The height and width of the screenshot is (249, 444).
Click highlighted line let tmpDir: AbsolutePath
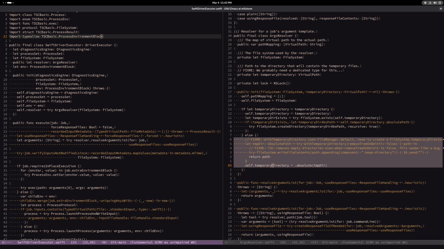(x=331, y=144)
